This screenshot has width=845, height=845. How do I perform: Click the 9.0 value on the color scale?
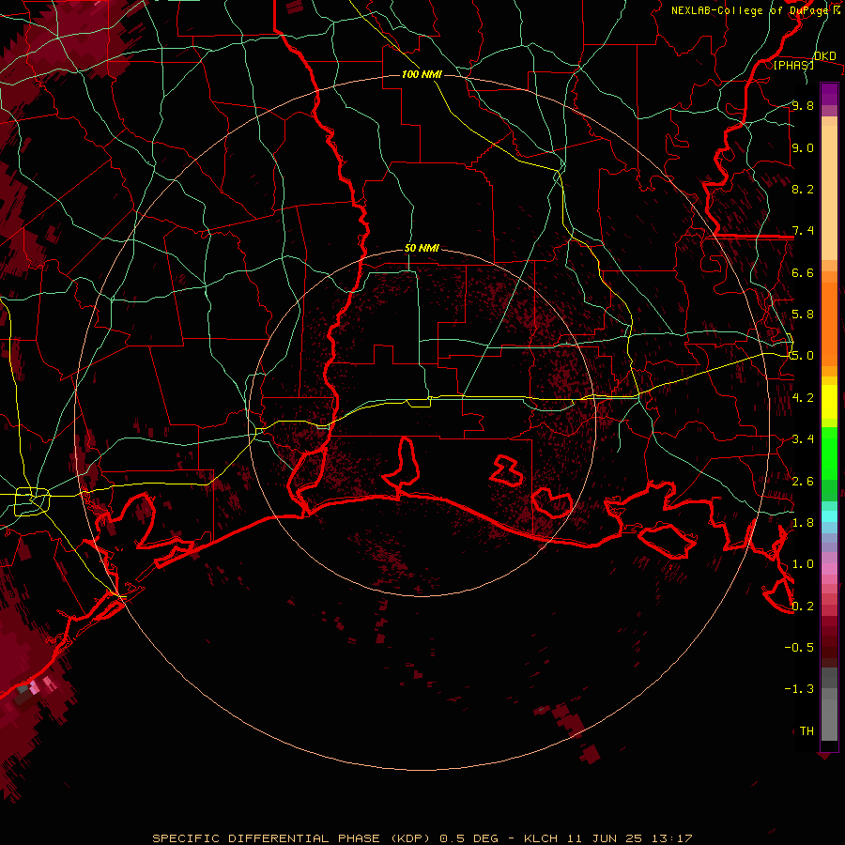pyautogui.click(x=803, y=147)
